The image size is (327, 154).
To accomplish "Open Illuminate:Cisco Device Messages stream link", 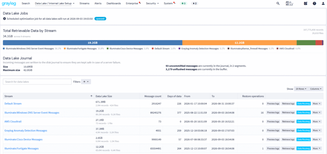I will (x=23, y=139).
